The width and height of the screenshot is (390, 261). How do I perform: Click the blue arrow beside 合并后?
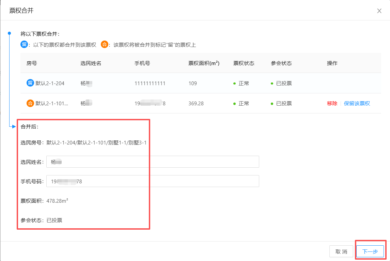click(x=14, y=127)
